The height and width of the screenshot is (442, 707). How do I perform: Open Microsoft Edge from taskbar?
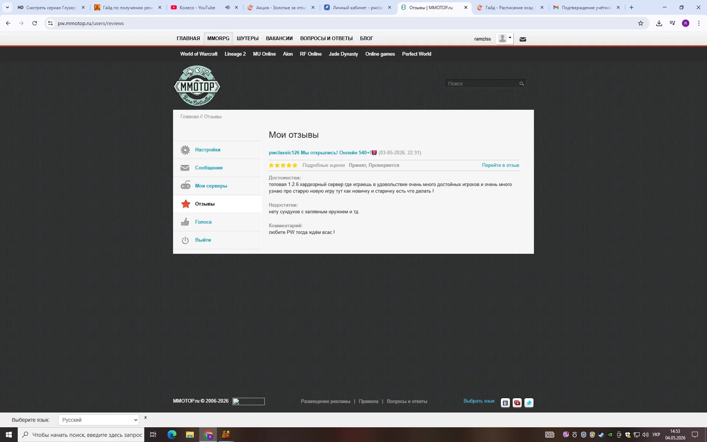172,435
